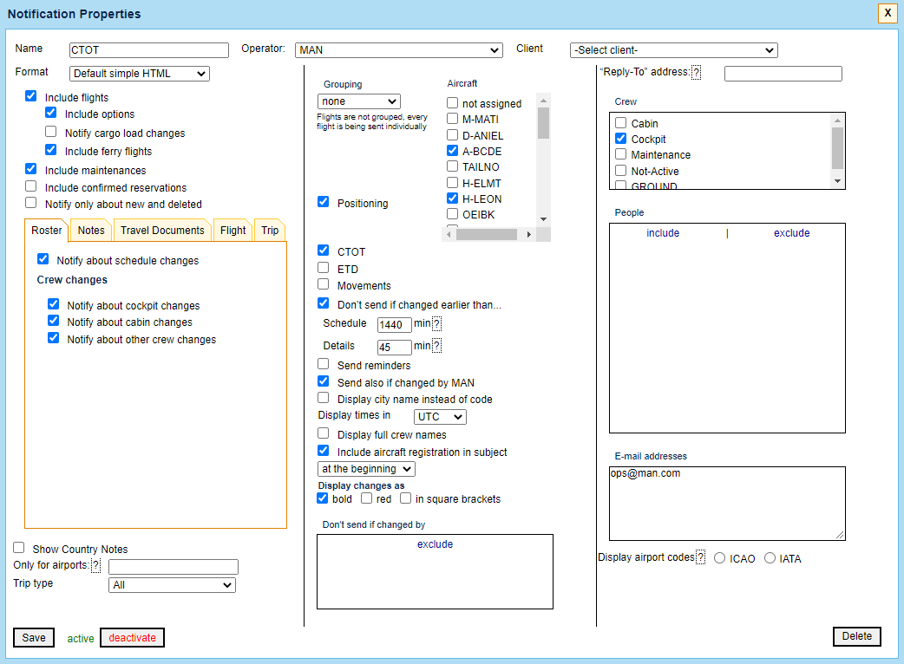Screen dimensions: 904x664
Task: Open the Format dropdown
Action: tap(140, 74)
